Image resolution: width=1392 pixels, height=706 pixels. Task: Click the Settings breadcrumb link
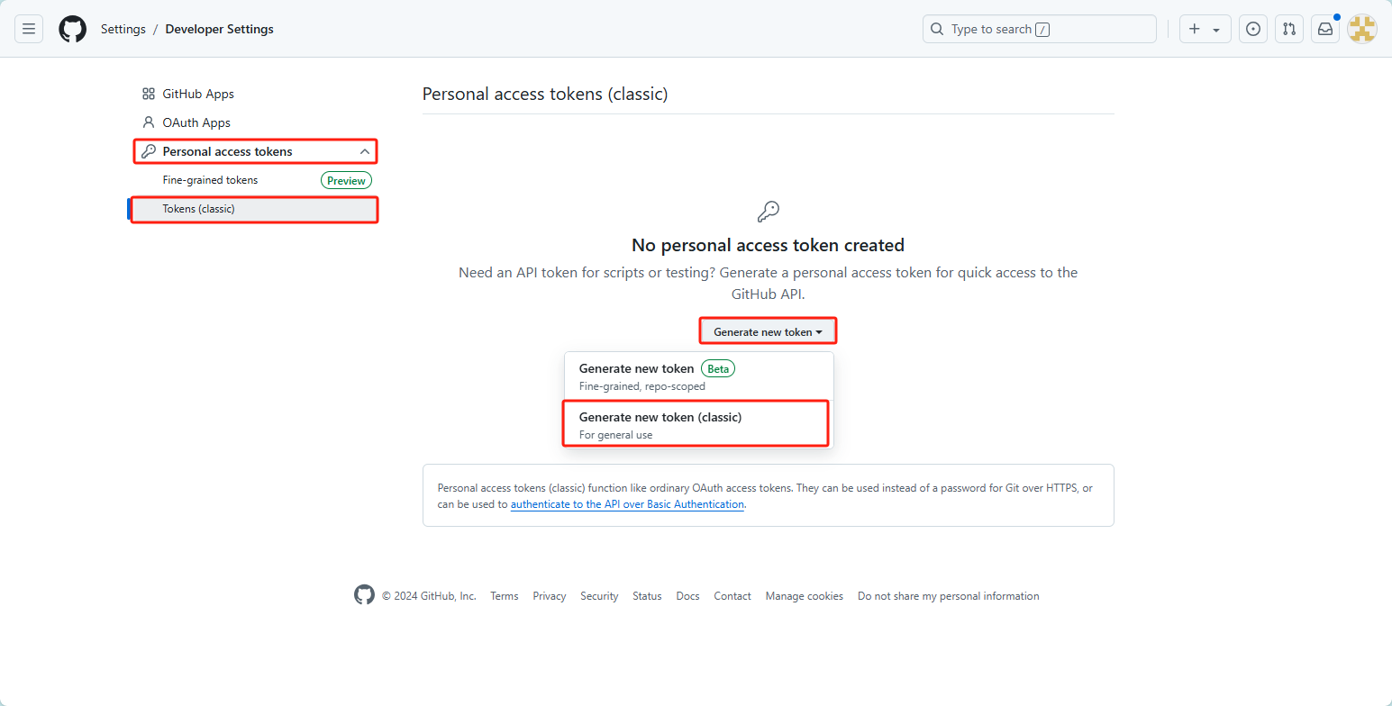pos(123,29)
